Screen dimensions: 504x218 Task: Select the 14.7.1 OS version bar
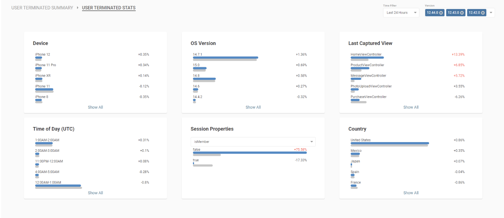225,58
